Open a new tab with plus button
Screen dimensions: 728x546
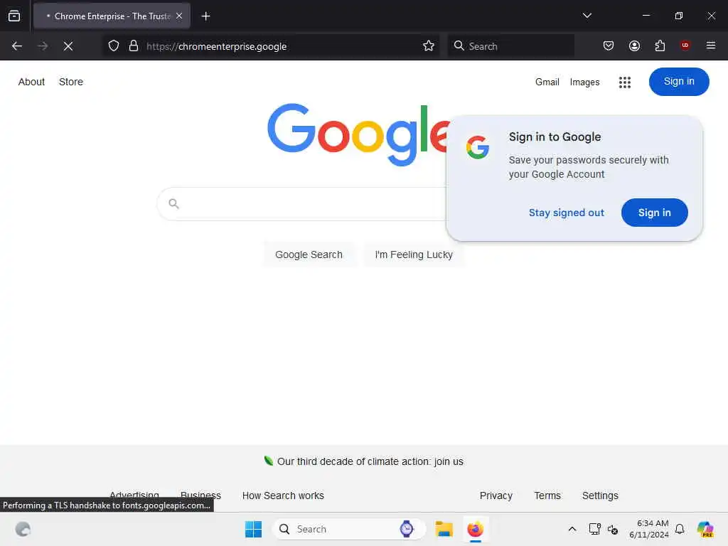(205, 16)
